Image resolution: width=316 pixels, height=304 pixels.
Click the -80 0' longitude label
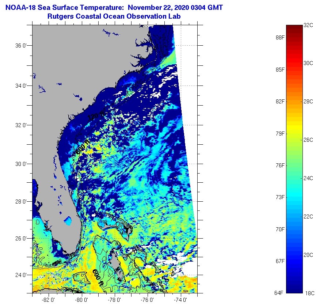tap(81, 300)
